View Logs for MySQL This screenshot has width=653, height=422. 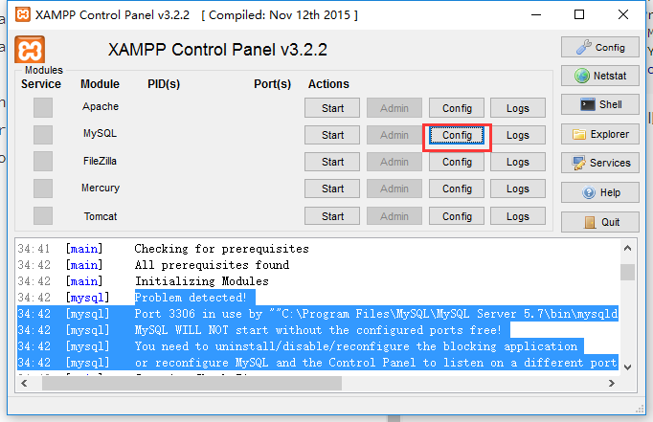pos(518,135)
